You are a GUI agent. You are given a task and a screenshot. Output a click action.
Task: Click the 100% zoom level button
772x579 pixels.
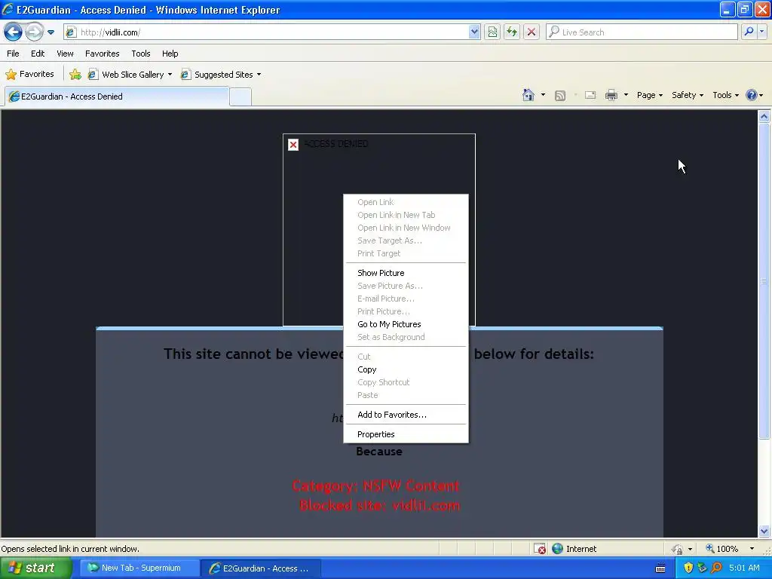coord(721,549)
